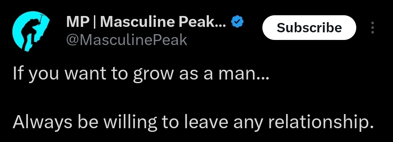Viewport: 393px width, 142px height.
Task: Visit the profile via the gray username
Action: coord(127,40)
